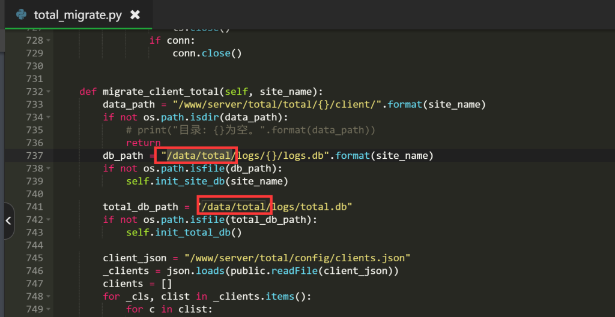Screen dimensions: 615x317
Task: Click the highlighted "/data/total/" in db_path line
Action: [198, 156]
